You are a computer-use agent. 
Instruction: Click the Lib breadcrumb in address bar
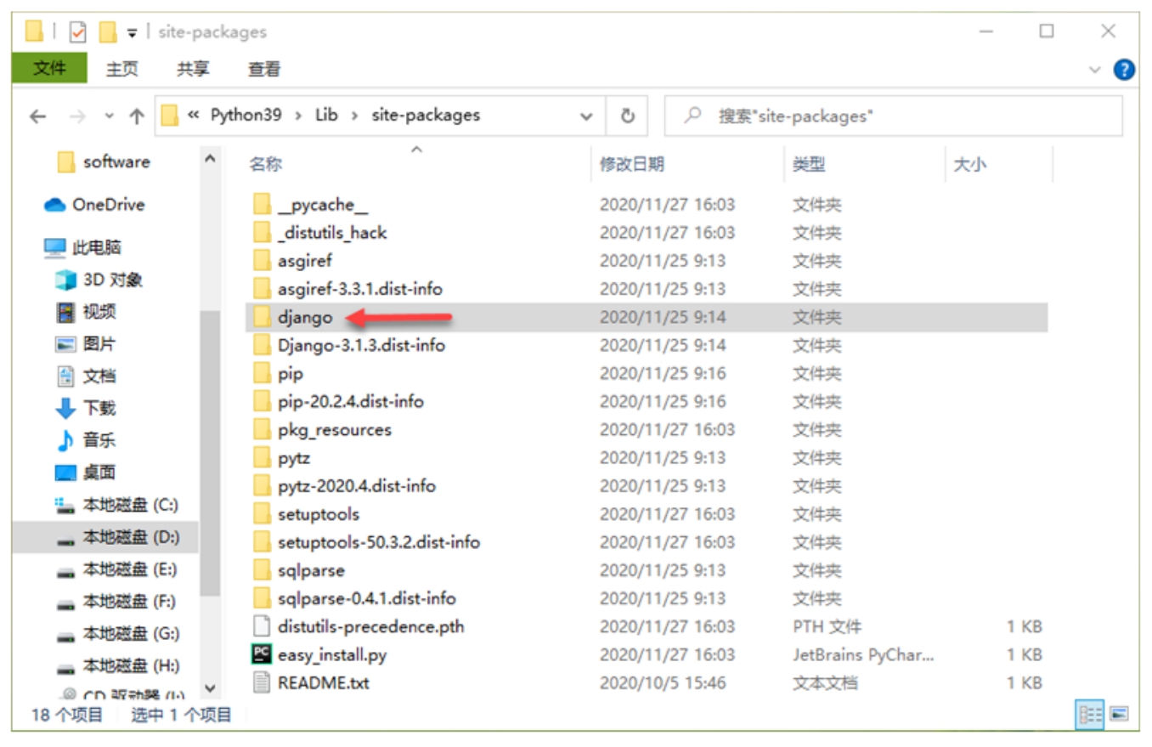(326, 115)
